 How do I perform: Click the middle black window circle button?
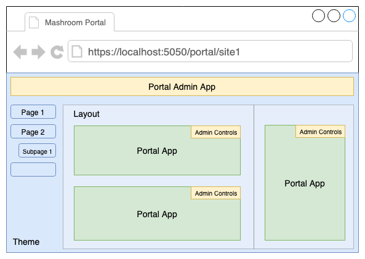[334, 16]
